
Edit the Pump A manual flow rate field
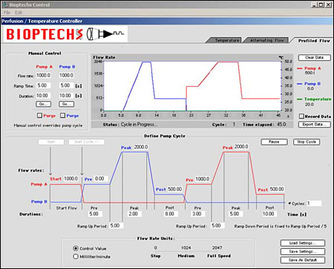pyautogui.click(x=44, y=75)
